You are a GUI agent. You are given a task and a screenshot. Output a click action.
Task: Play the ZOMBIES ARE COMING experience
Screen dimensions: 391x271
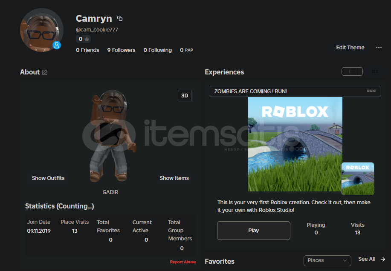click(x=254, y=231)
